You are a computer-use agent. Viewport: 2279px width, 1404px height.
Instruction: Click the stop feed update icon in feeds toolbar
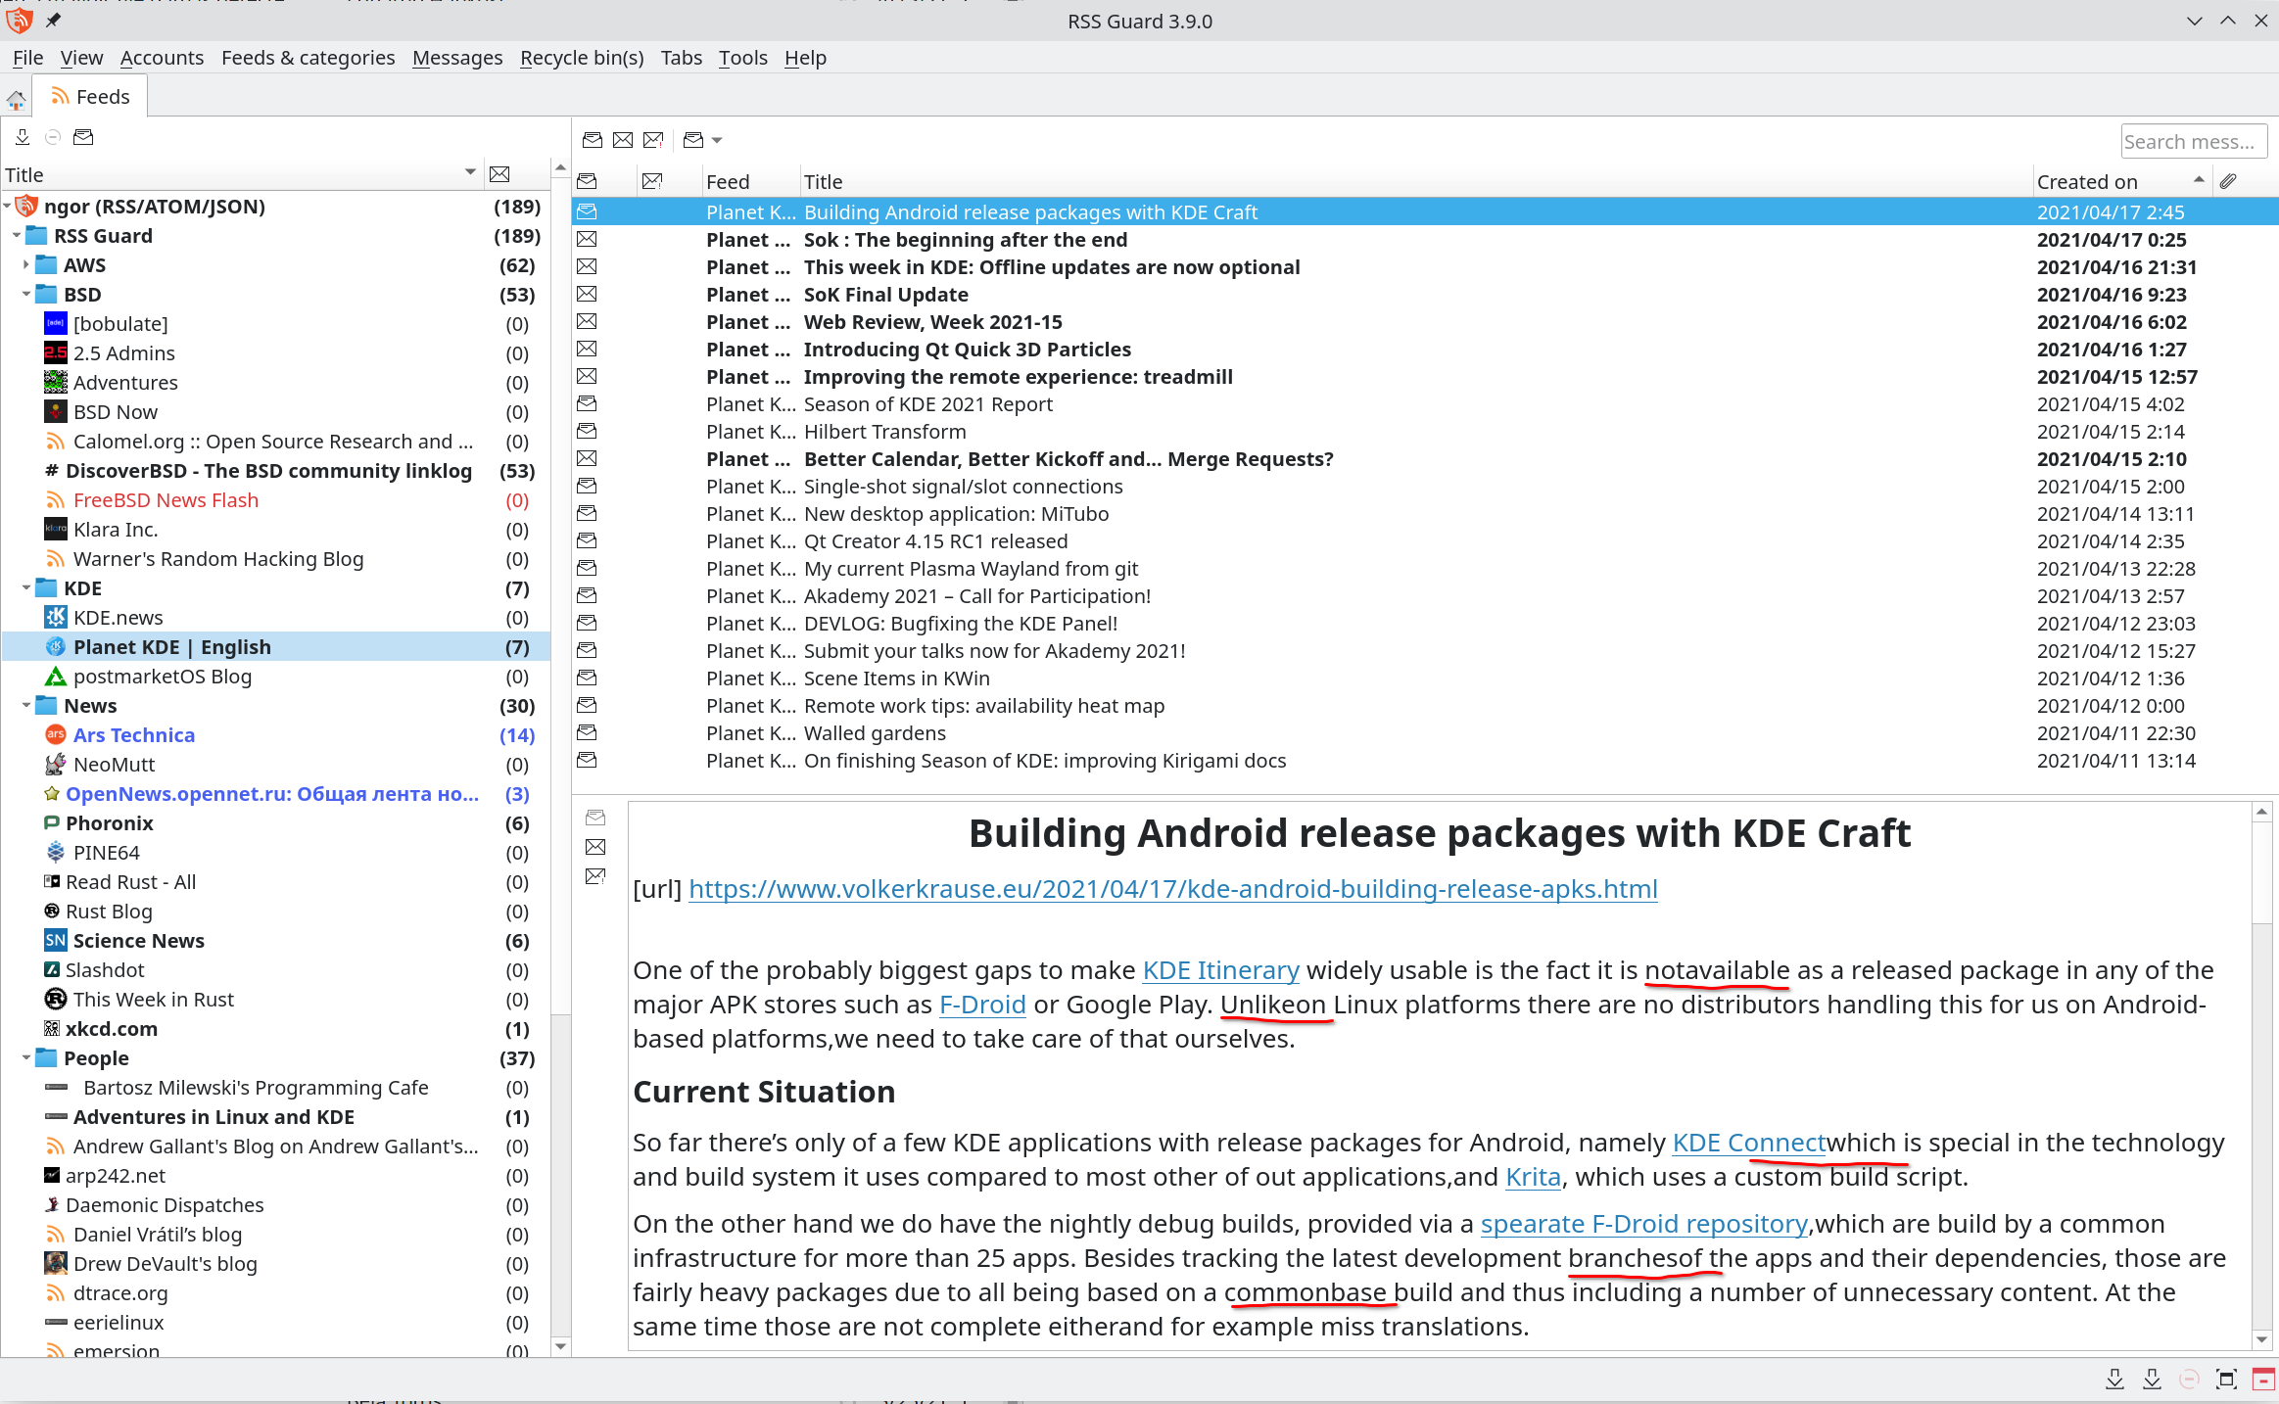click(x=53, y=137)
